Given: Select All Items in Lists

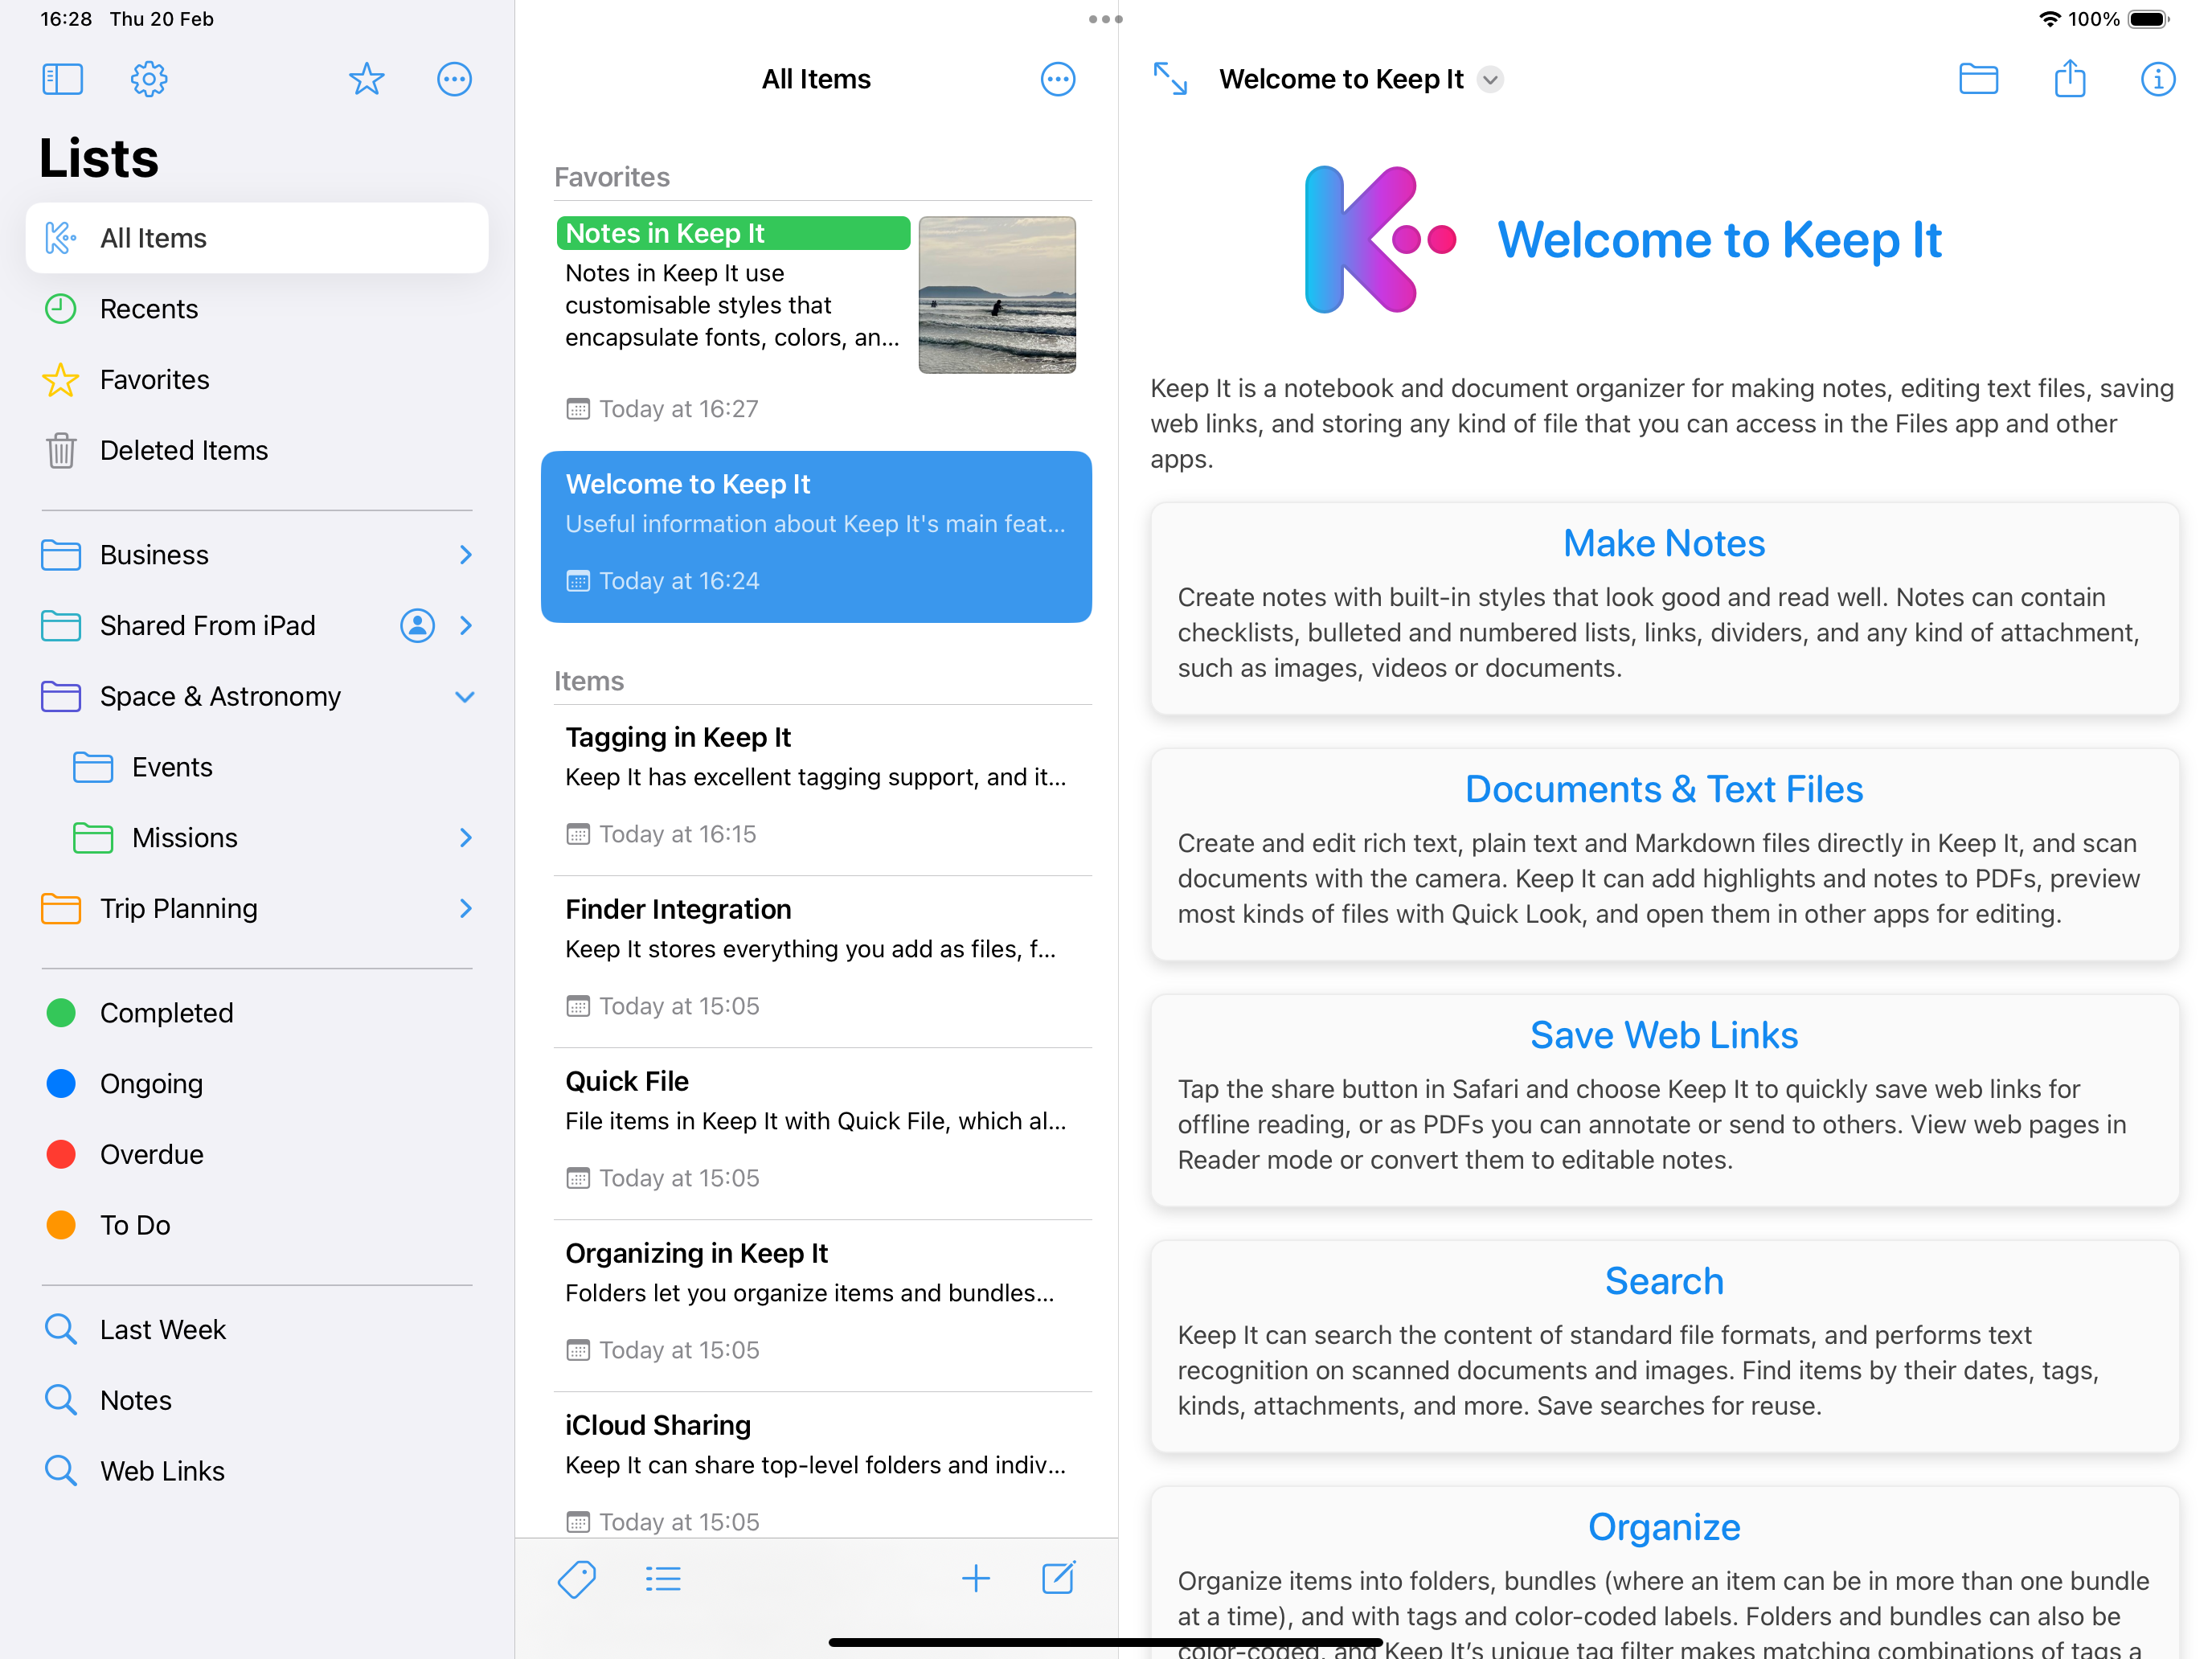Looking at the screenshot, I should (257, 238).
